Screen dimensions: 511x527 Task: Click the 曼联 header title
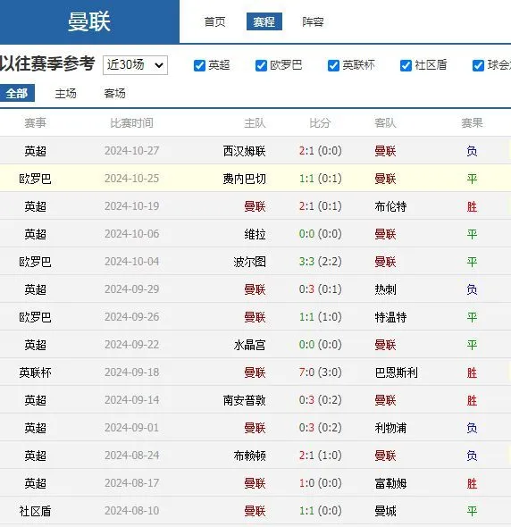89,21
